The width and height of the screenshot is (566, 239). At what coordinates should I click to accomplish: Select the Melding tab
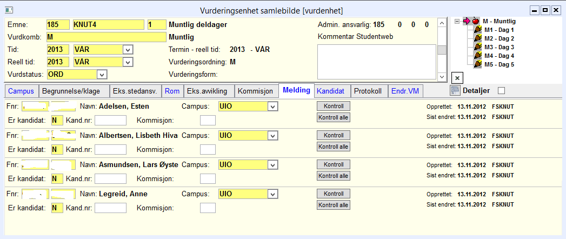(x=296, y=90)
